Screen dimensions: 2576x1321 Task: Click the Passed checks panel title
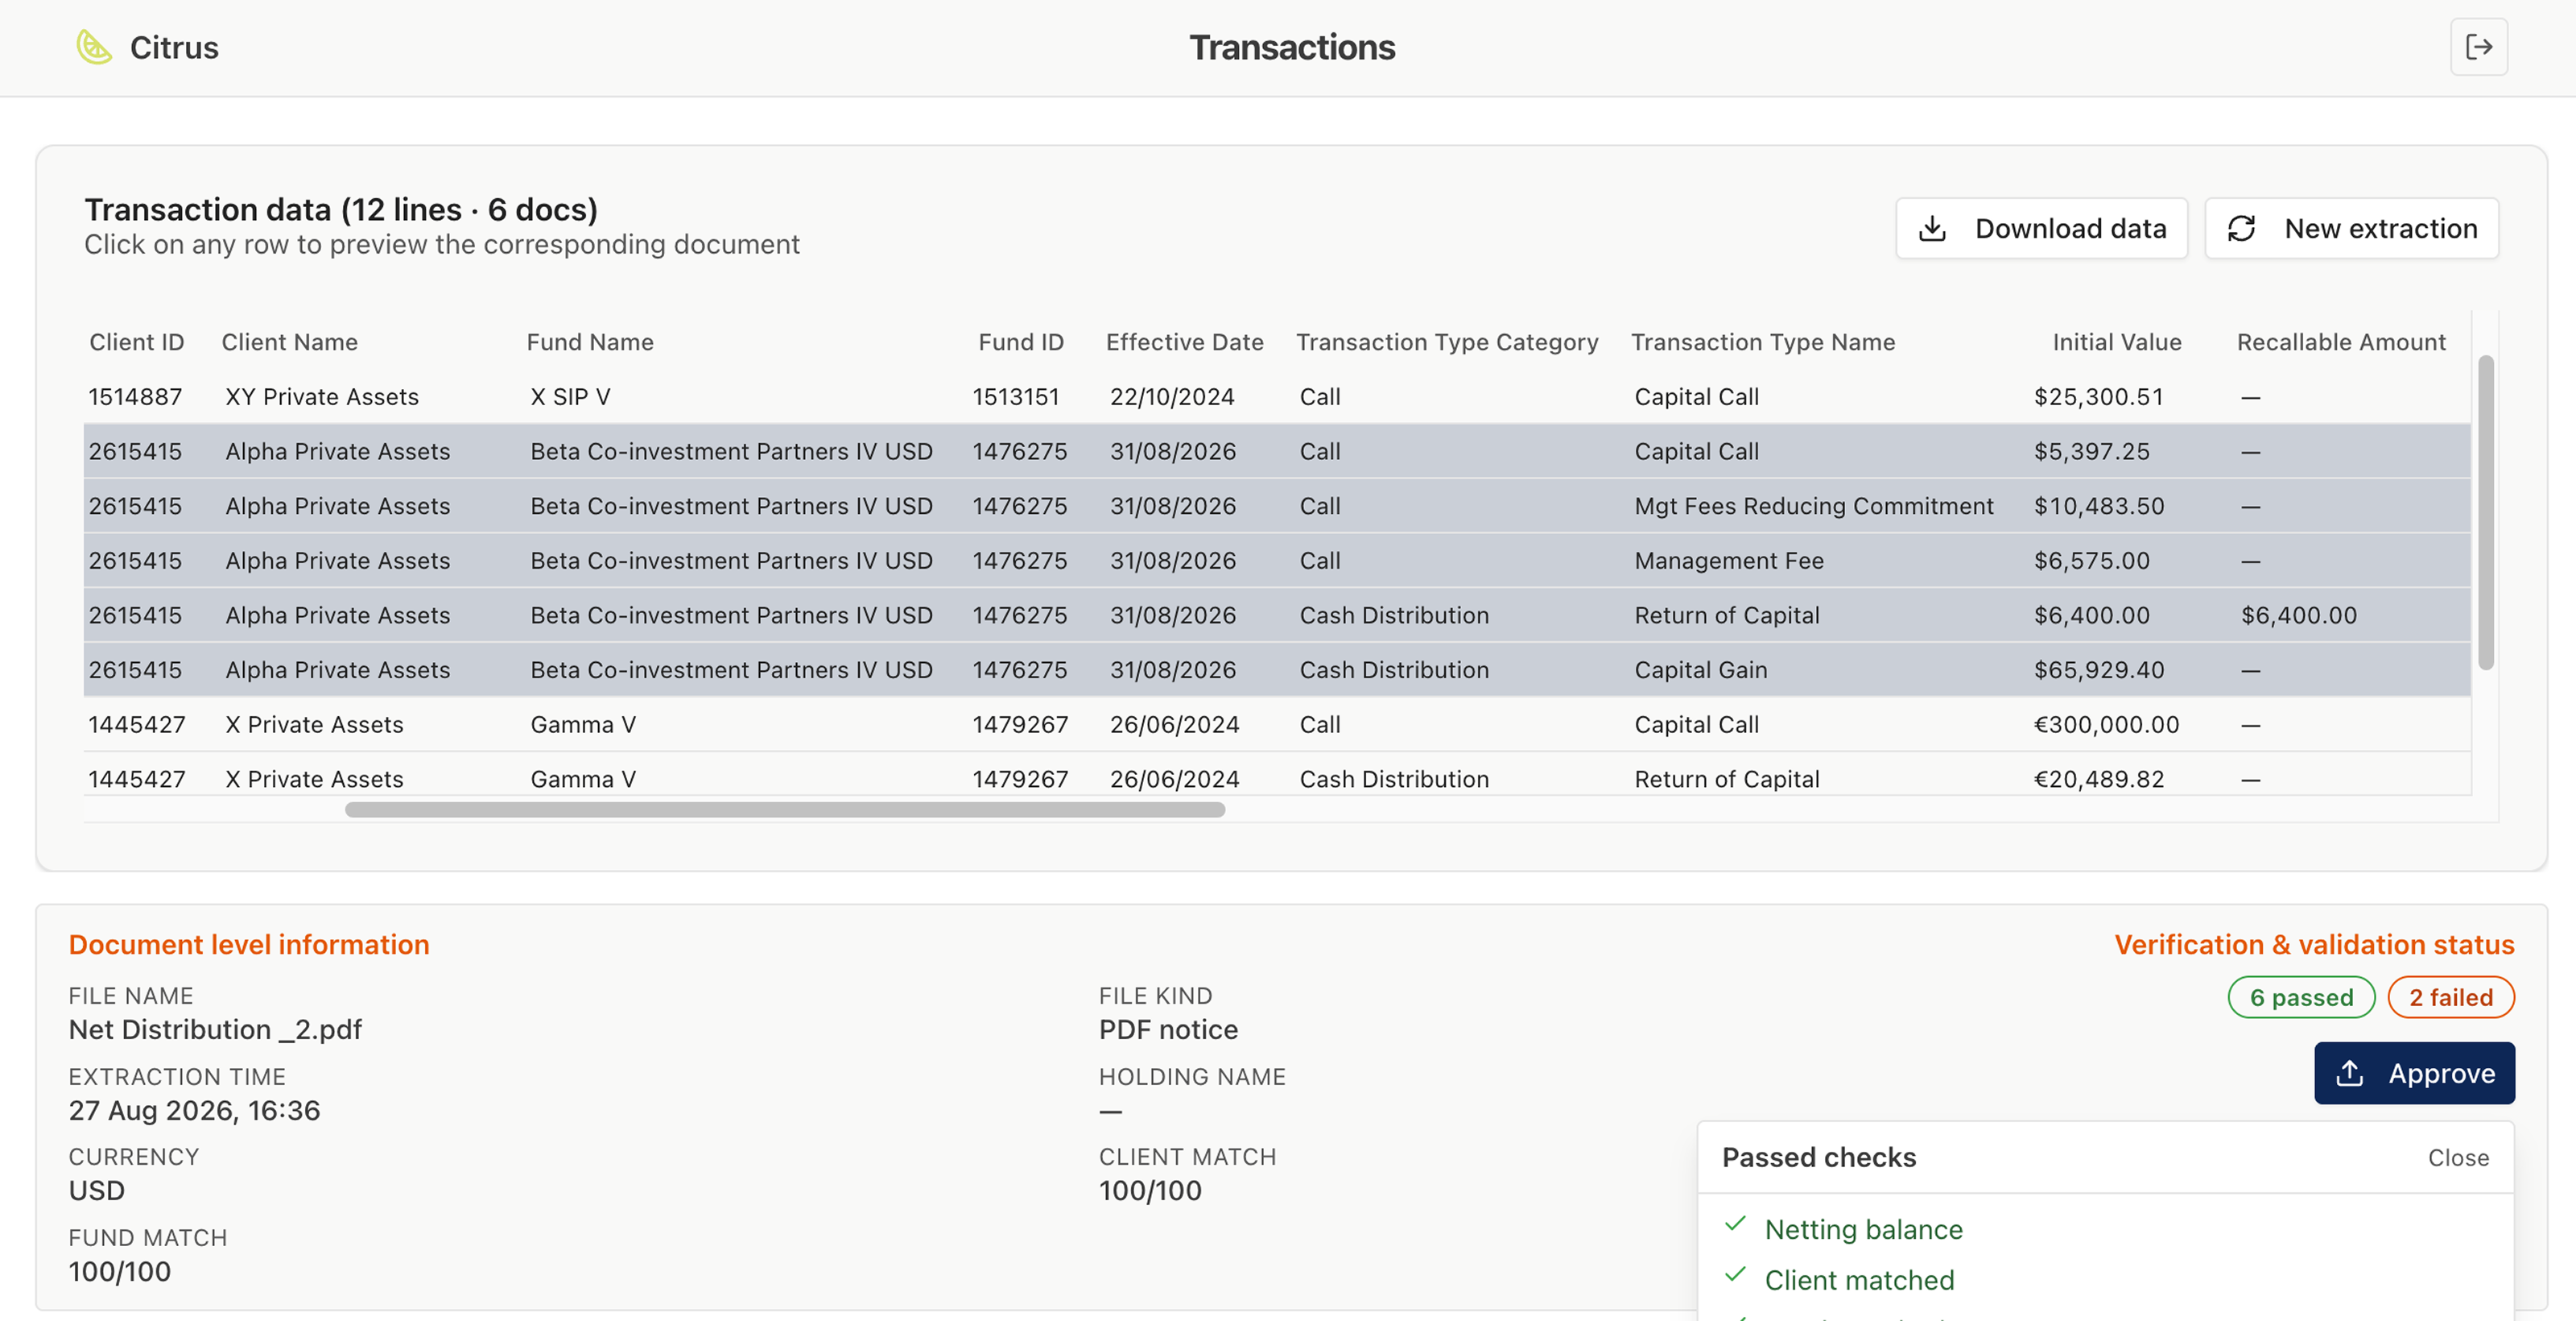tap(1819, 1157)
